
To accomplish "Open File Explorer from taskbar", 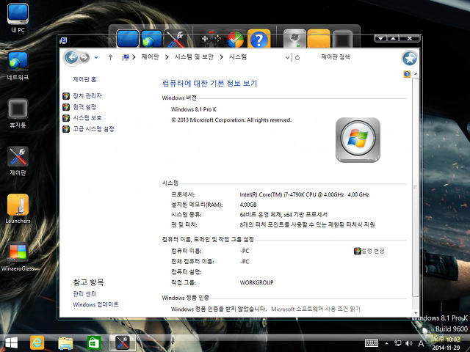I will (65, 343).
